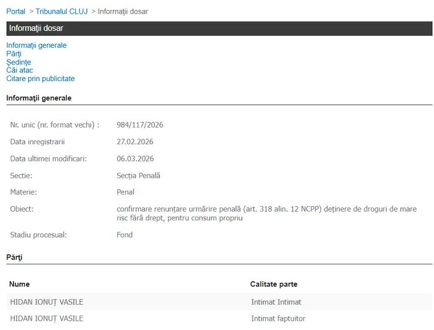
Task: Open the Tribunalul CLUJ breadcrumb link
Action: (61, 11)
